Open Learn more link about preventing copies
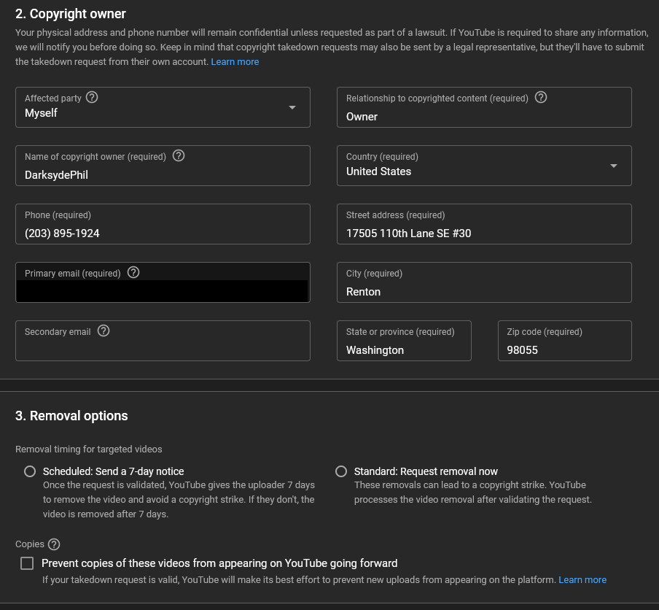Image resolution: width=659 pixels, height=610 pixels. (582, 579)
